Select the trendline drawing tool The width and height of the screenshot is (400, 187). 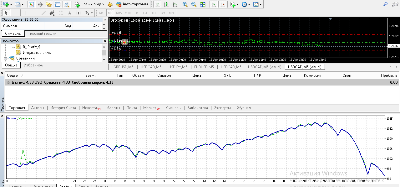43,13
